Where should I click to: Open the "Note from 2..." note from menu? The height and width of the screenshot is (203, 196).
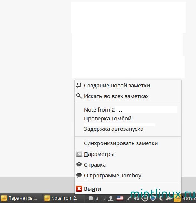(128, 110)
